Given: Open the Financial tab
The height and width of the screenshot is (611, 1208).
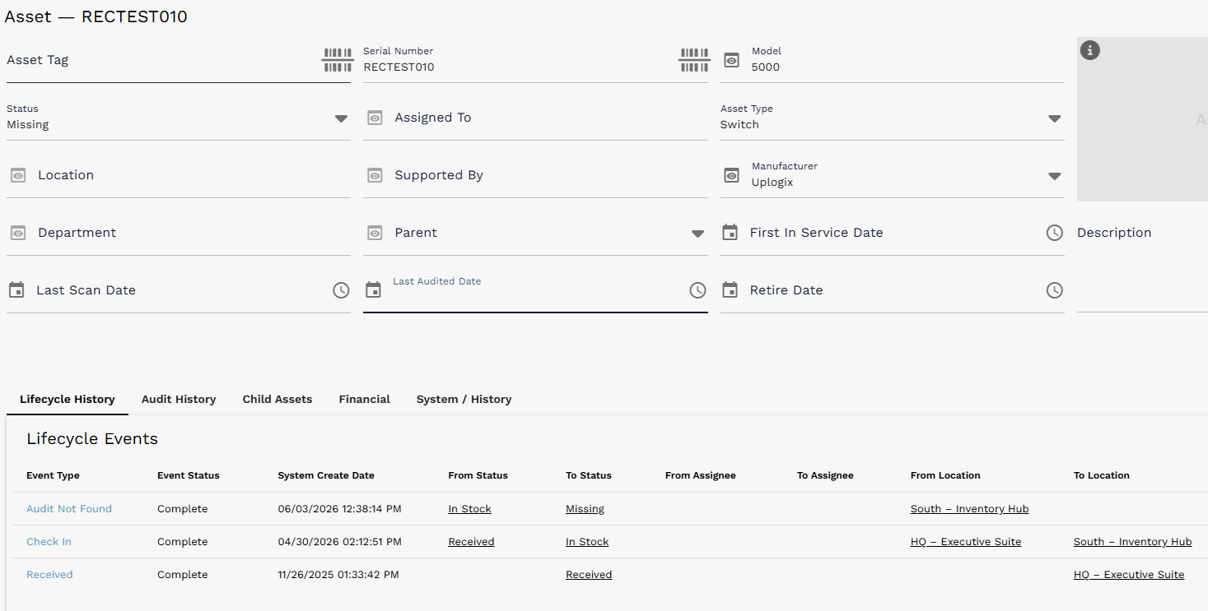Looking at the screenshot, I should [365, 399].
